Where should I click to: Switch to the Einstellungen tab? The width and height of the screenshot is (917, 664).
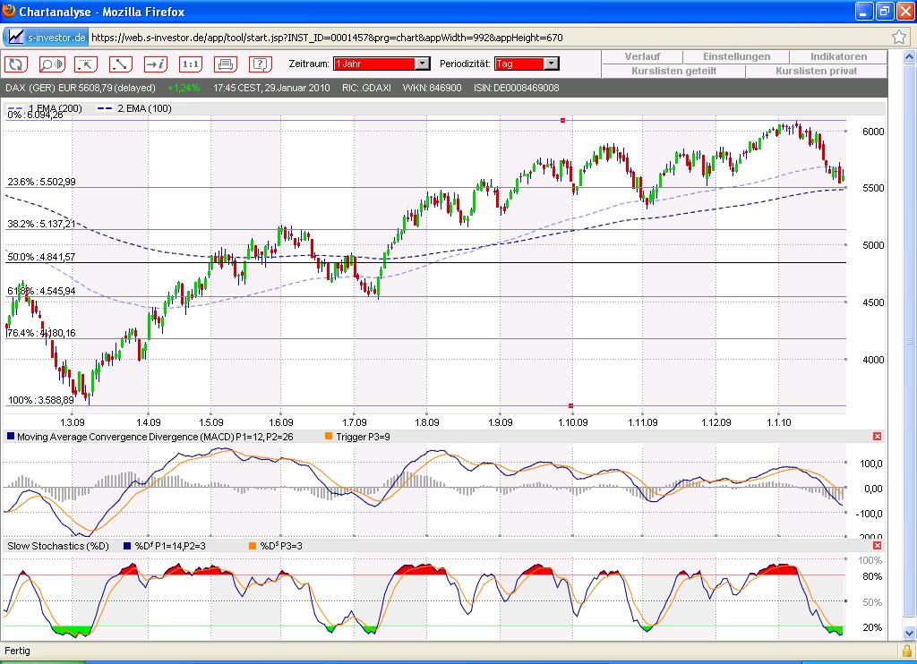(x=736, y=56)
